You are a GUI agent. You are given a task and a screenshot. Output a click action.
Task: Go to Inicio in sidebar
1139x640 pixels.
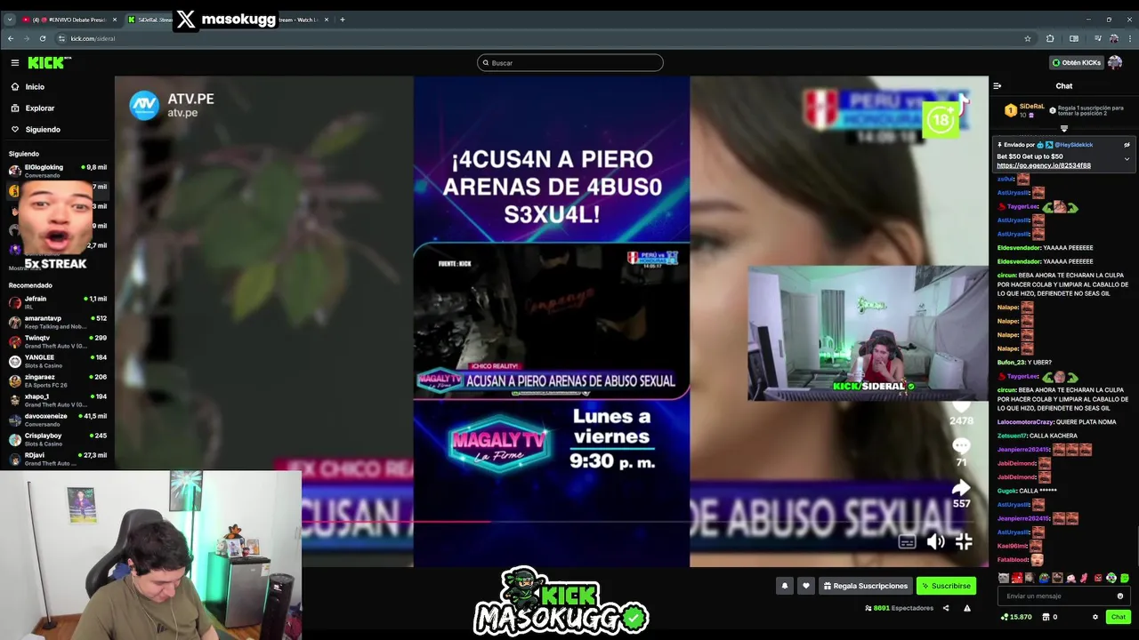pyautogui.click(x=35, y=86)
